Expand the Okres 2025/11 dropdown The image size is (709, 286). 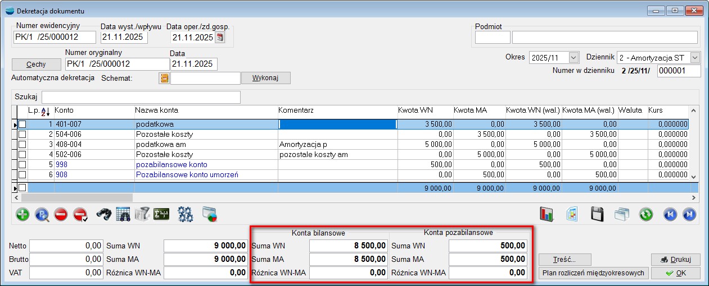click(x=573, y=58)
